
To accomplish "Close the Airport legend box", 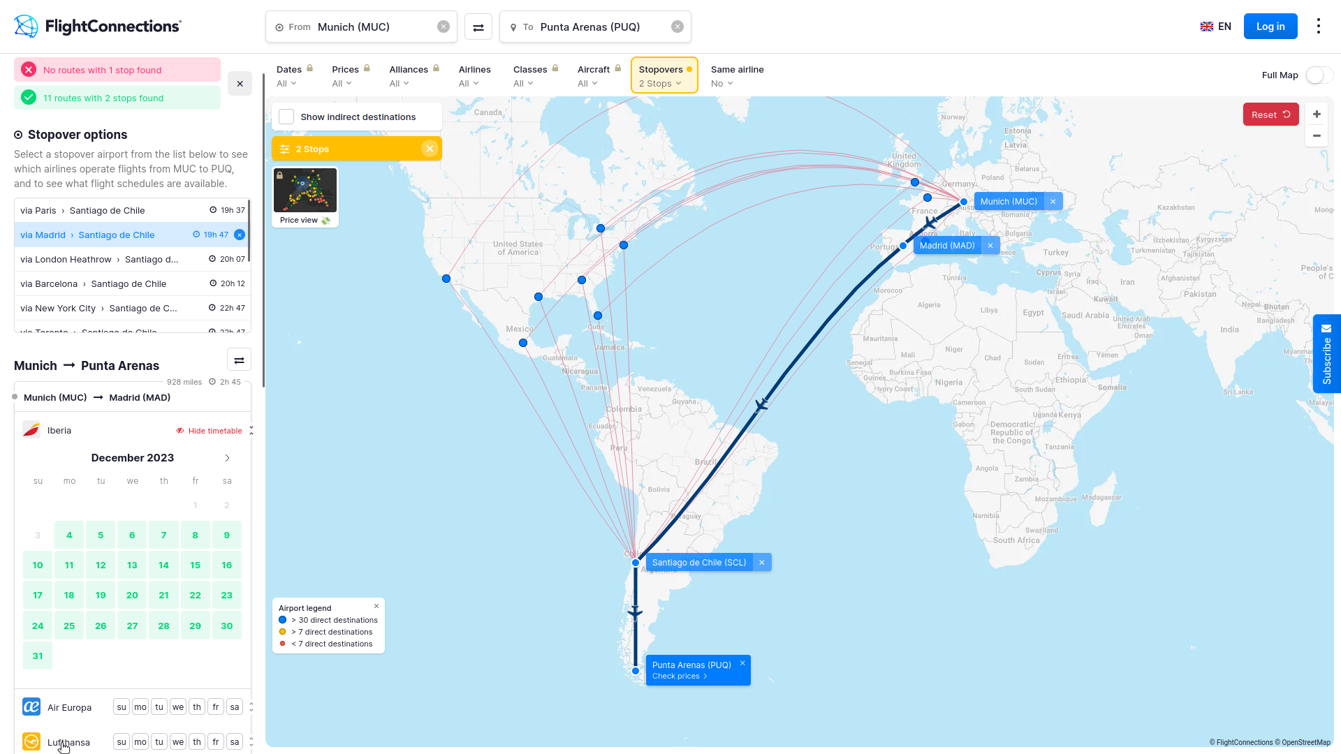I will (376, 606).
